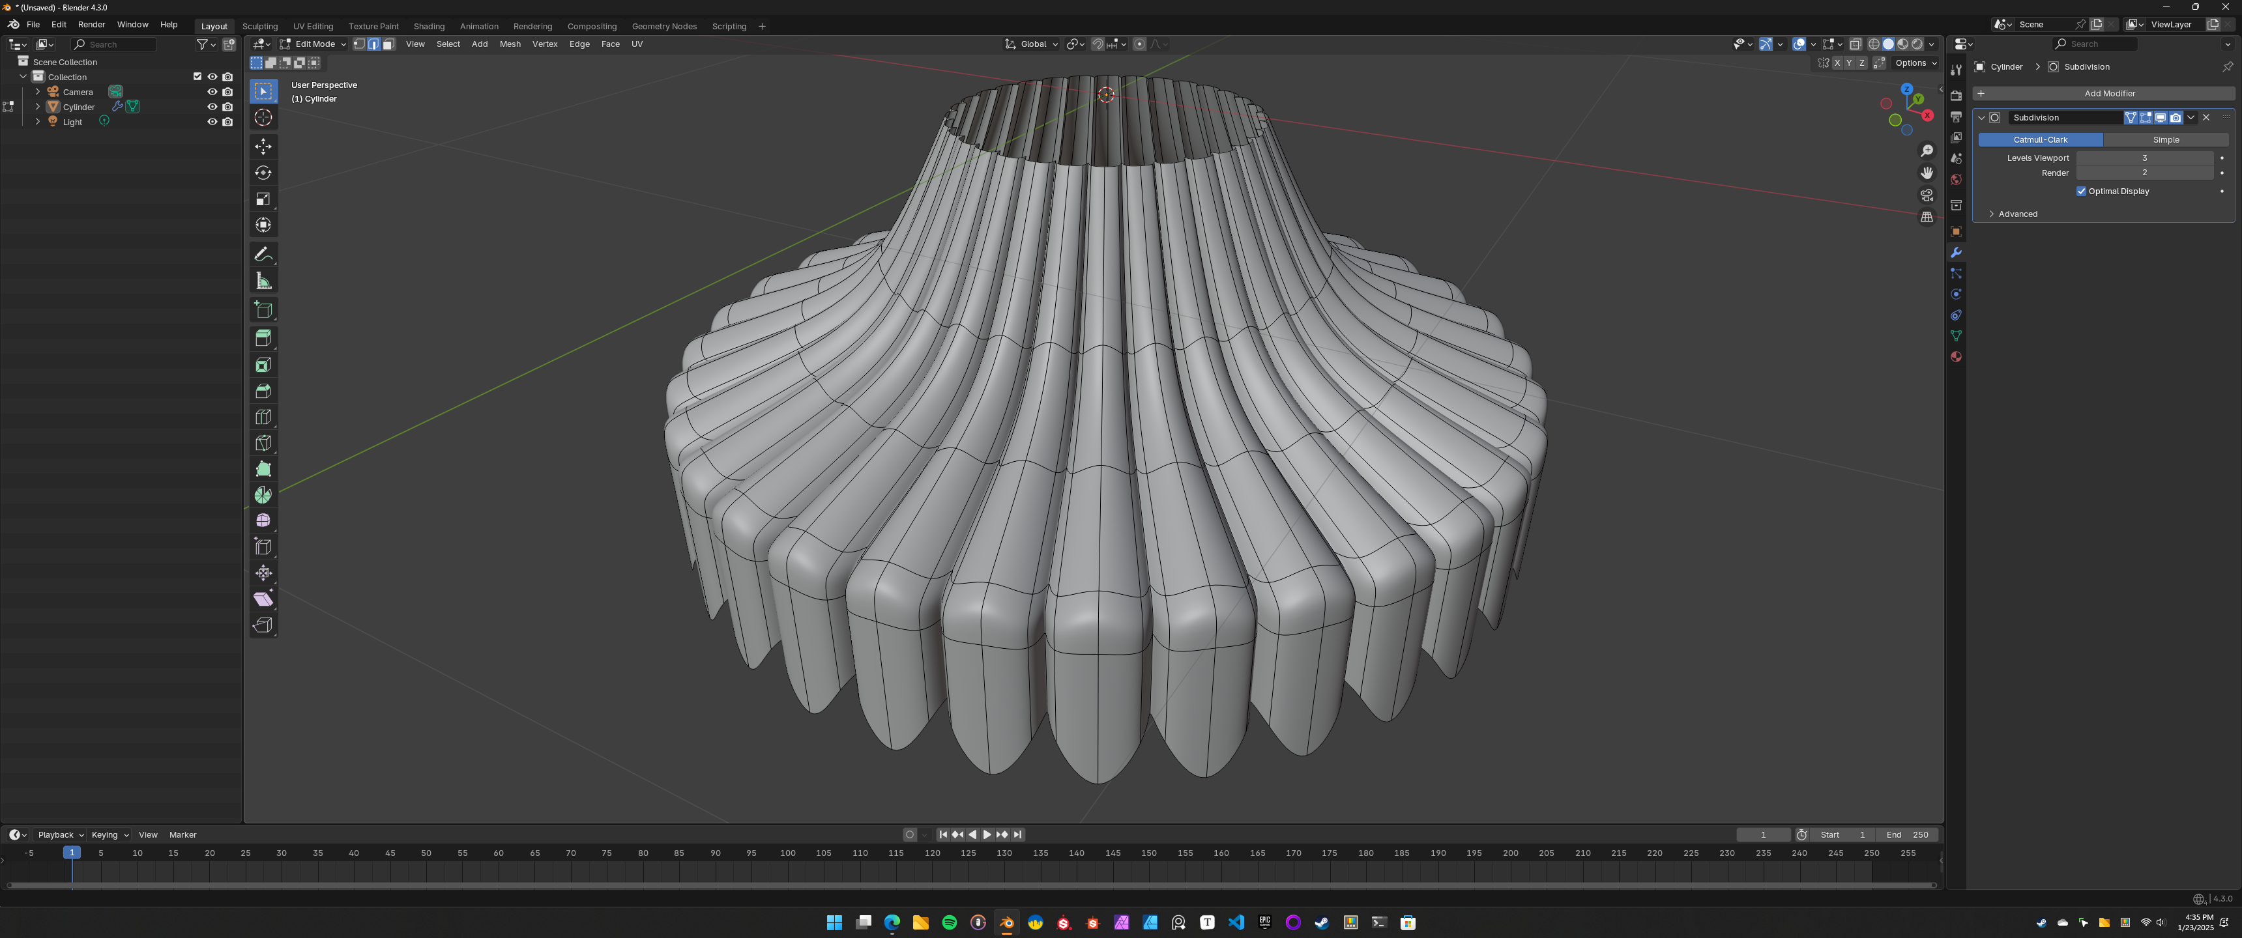Select the Knife tool

coord(263,443)
